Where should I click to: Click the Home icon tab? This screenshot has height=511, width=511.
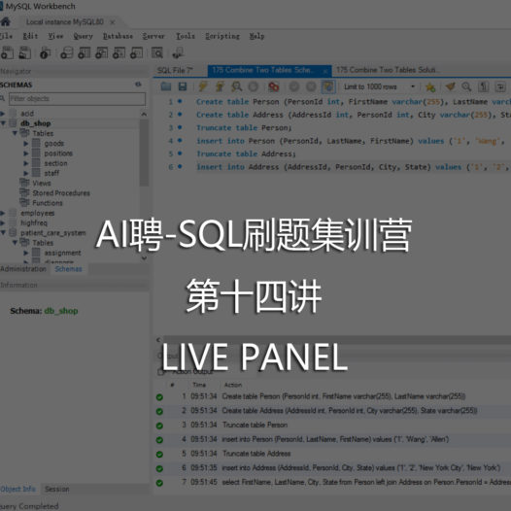(x=6, y=21)
